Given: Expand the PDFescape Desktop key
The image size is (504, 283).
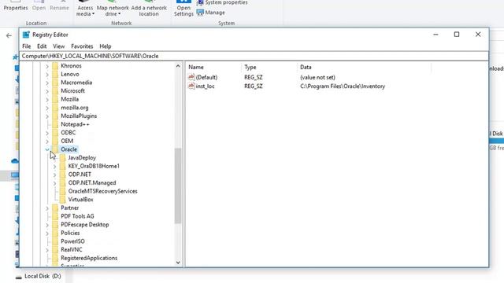Looking at the screenshot, I should [x=47, y=225].
